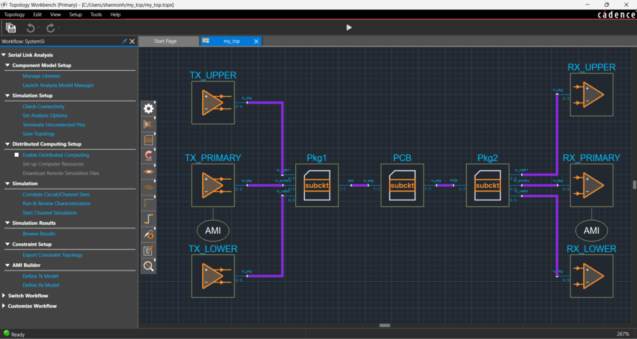Collapse the Constraint Setup section

(7, 244)
